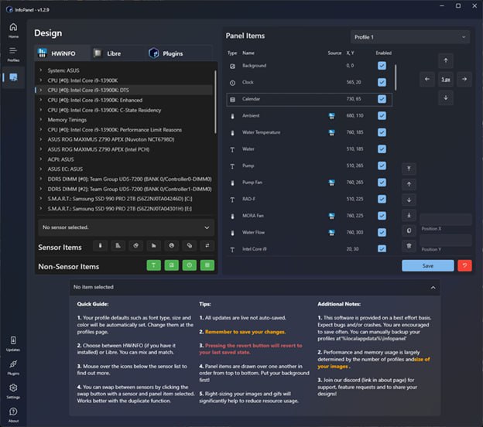Collapse the No item selected panel

[x=432, y=287]
